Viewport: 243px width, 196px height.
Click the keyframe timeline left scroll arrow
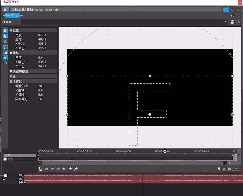tap(40, 163)
